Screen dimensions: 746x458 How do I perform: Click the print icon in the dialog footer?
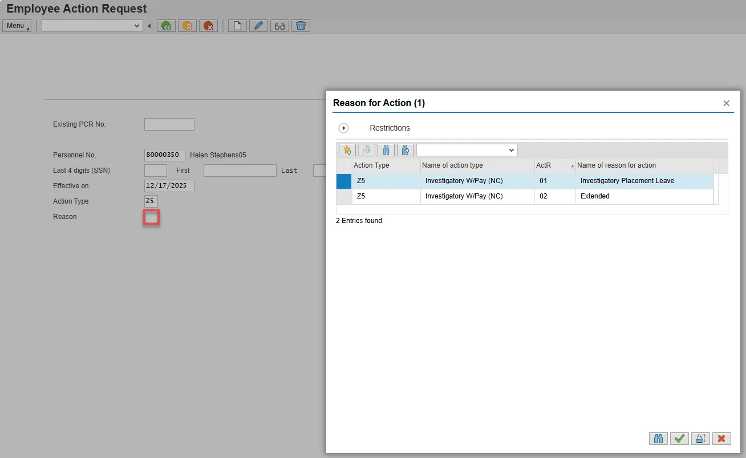pos(700,439)
